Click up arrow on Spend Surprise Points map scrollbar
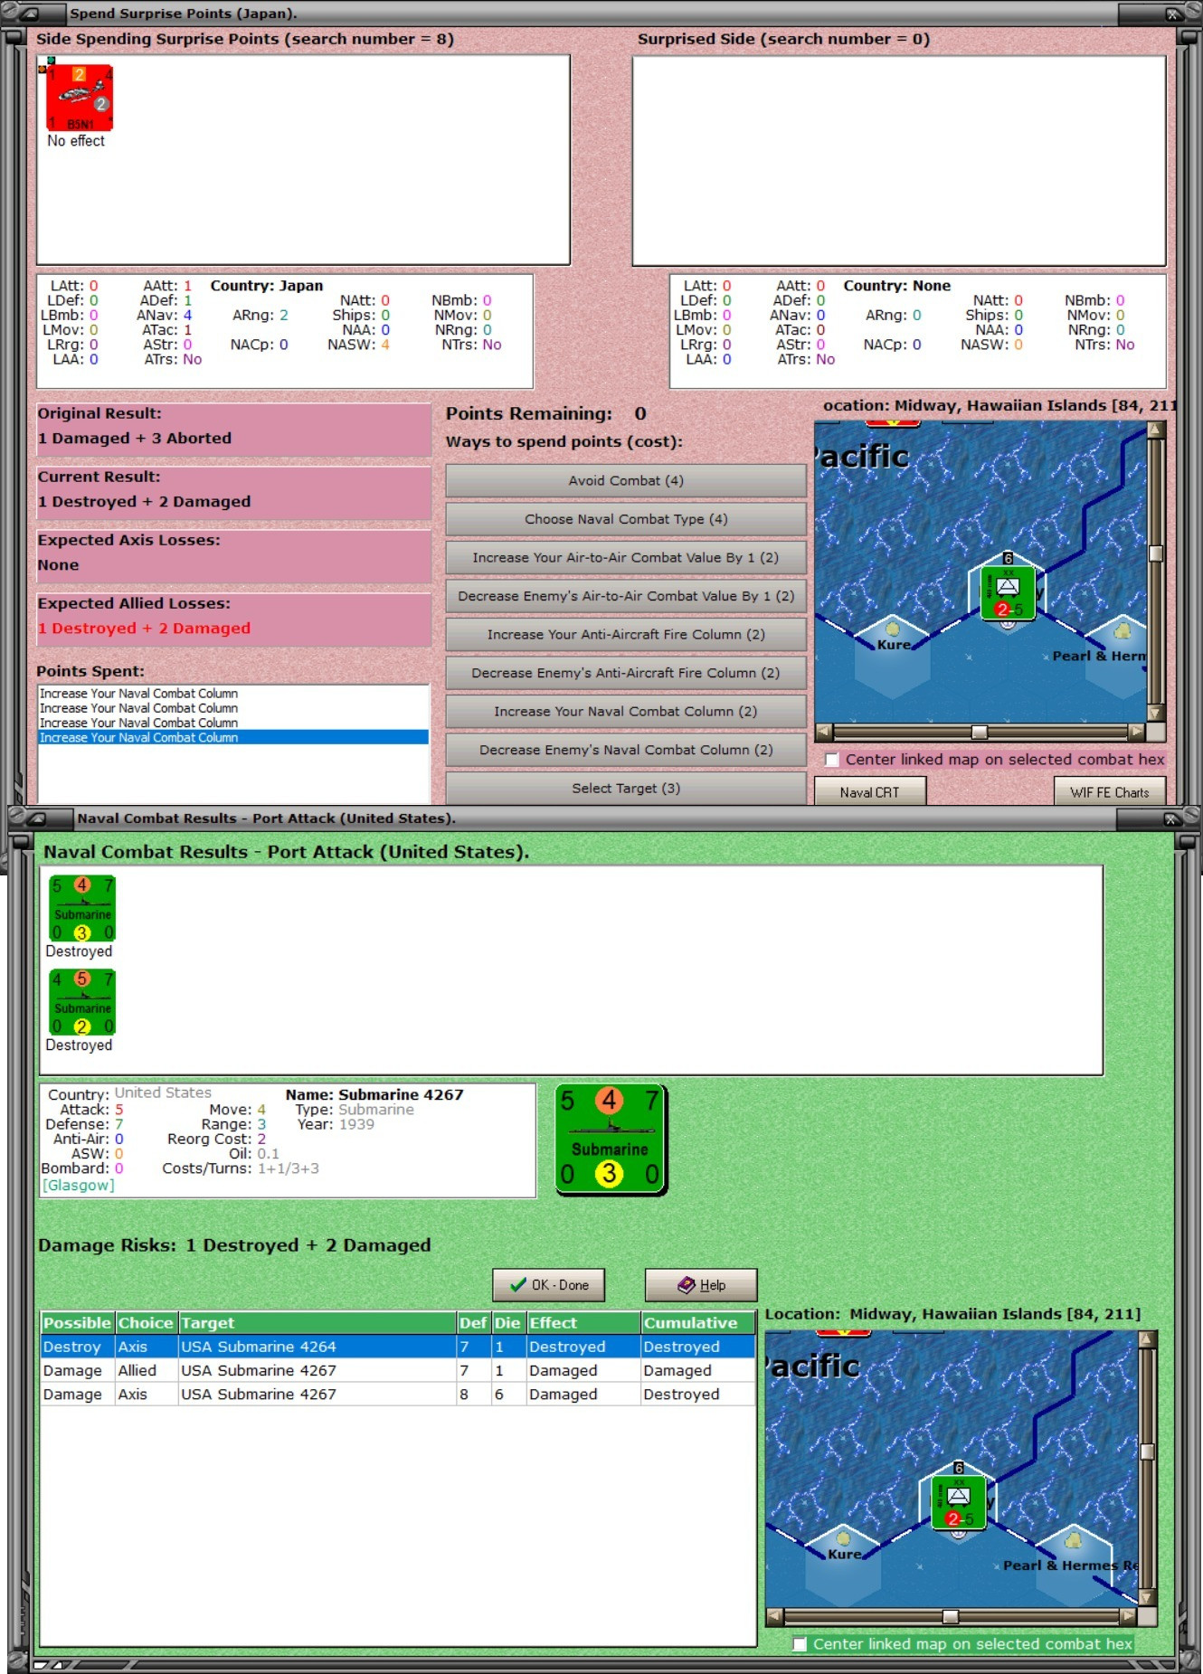The height and width of the screenshot is (1674, 1203). coord(1155,430)
